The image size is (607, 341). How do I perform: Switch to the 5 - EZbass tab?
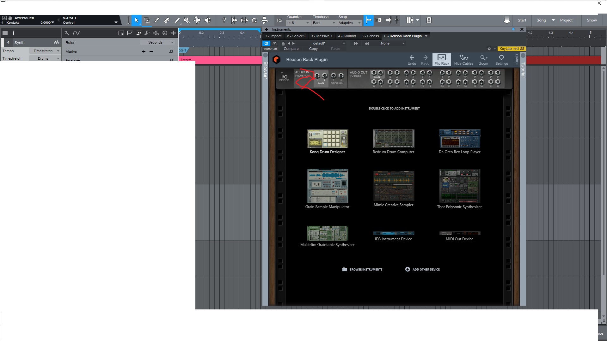370,36
